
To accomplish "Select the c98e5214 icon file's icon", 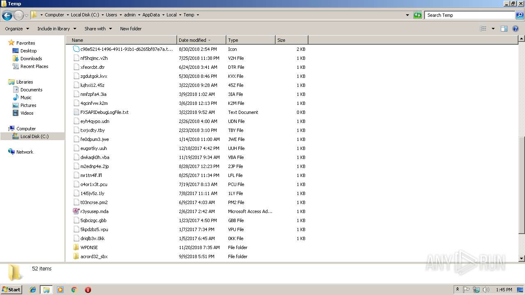I will 76,49.
